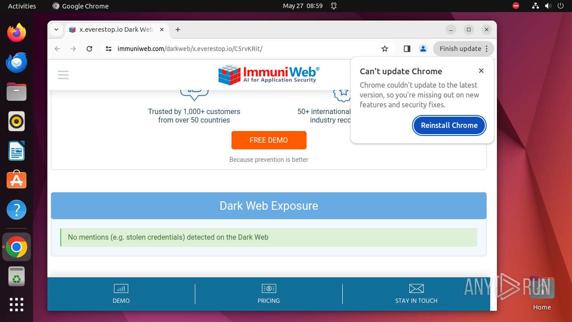
Task: Open the network status icon in the top bar
Action: 535,6
